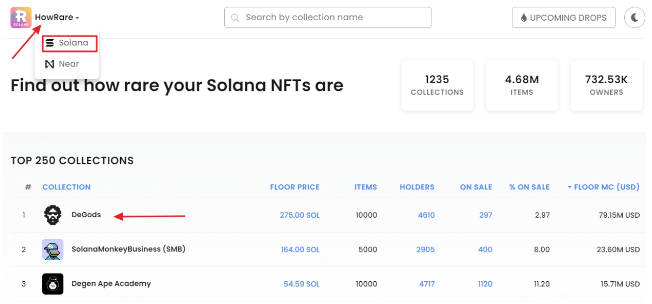Sort table by FLOOR PRICE column
The width and height of the screenshot is (652, 304).
tap(295, 187)
